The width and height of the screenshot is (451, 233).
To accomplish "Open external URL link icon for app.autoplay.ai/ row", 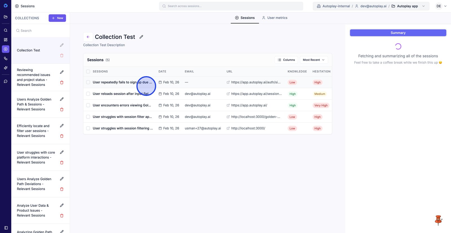I will click(228, 105).
